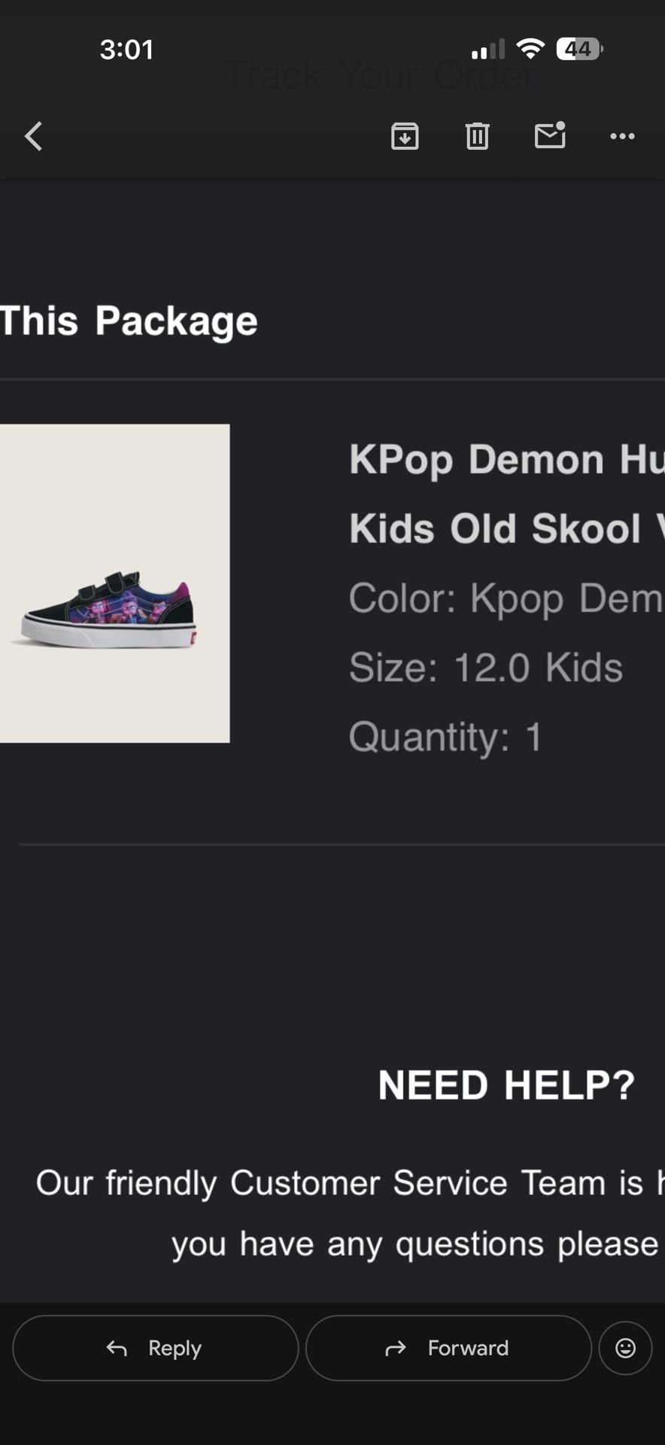This screenshot has width=665, height=1445.
Task: View the Old Skool shoe product image
Action: pyautogui.click(x=114, y=584)
